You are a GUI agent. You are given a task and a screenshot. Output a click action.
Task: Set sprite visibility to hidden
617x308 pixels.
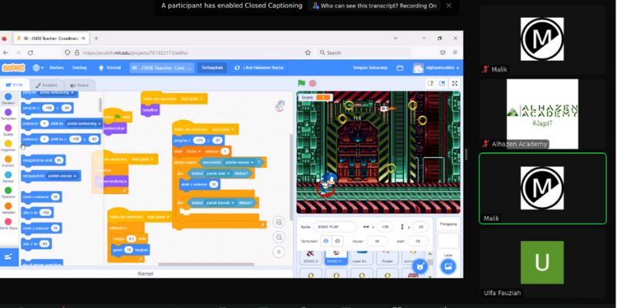(x=337, y=240)
